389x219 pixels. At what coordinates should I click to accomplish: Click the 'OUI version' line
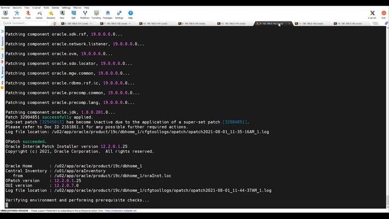(42, 186)
